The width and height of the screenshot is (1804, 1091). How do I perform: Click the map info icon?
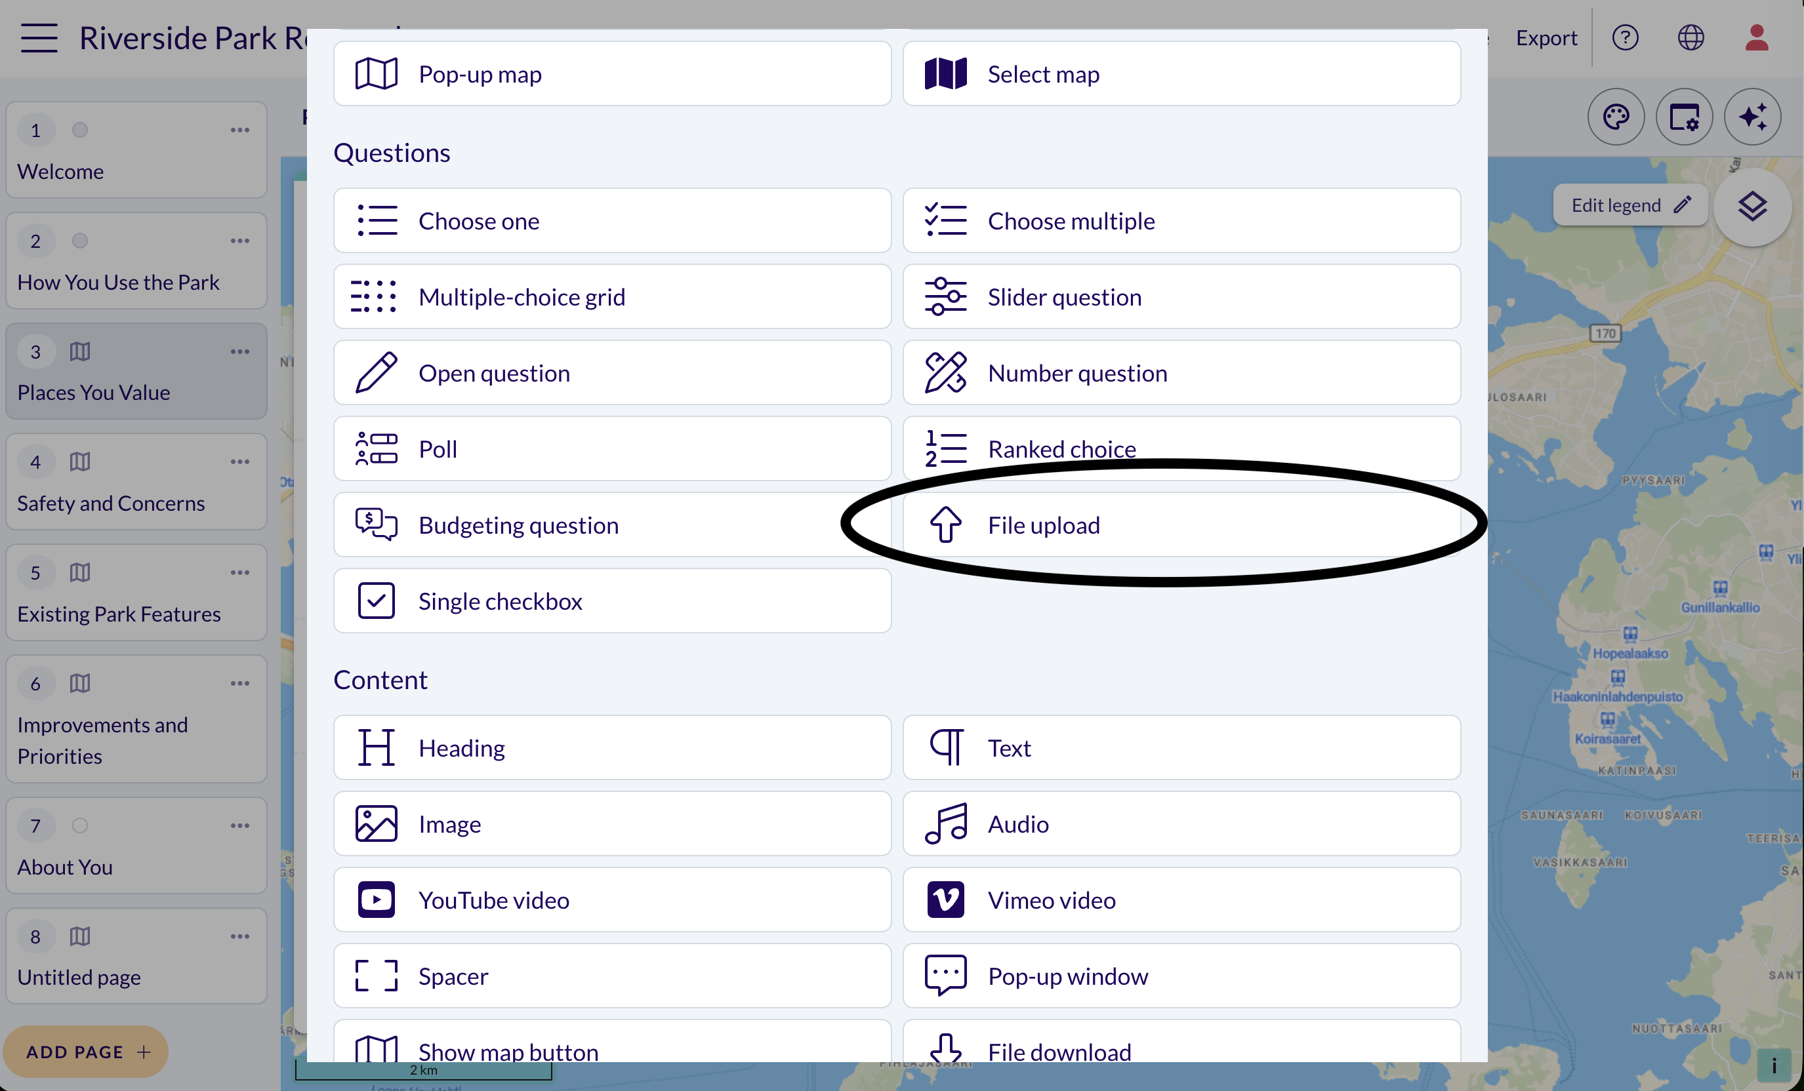click(x=1774, y=1065)
